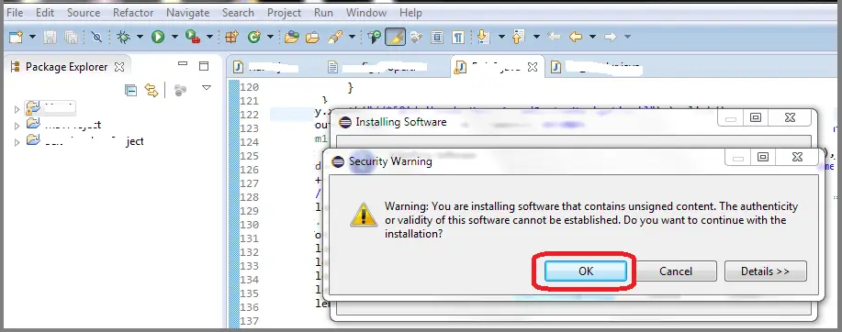Viewport: 842px width, 332px height.
Task: Click the Installing Software window title
Action: 400,122
